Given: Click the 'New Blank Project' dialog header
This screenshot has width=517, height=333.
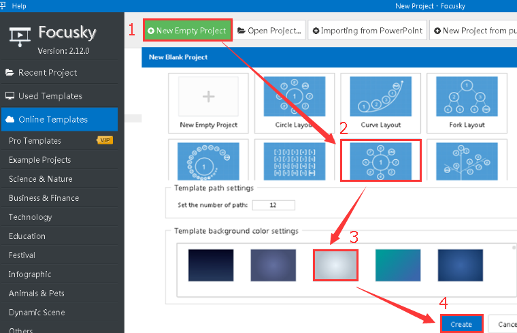Looking at the screenshot, I should click(329, 57).
